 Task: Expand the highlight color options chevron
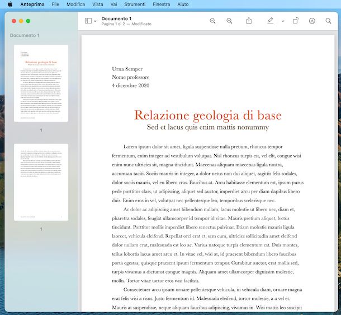point(283,21)
